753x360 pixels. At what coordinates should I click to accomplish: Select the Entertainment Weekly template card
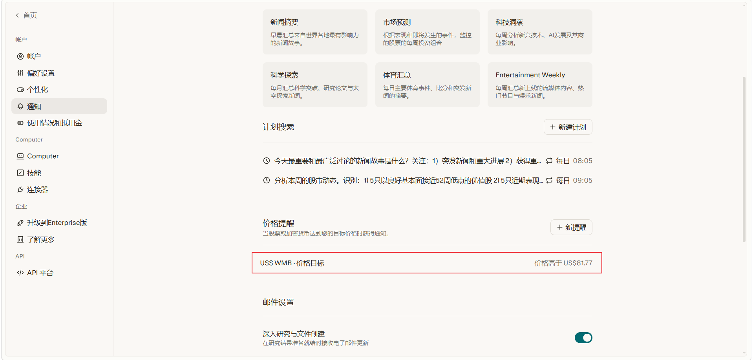click(540, 85)
